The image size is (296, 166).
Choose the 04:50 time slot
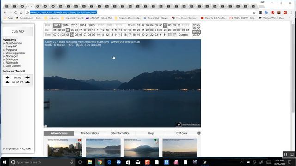197,36
